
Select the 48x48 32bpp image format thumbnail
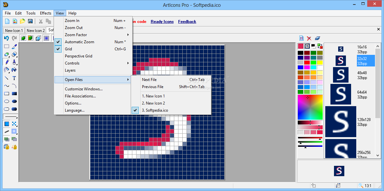(x=341, y=75)
